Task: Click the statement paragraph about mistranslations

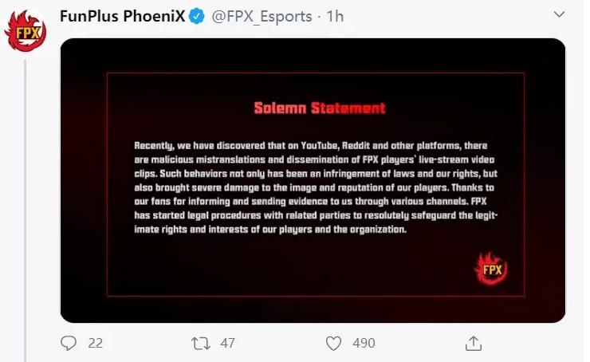Action: 316,187
